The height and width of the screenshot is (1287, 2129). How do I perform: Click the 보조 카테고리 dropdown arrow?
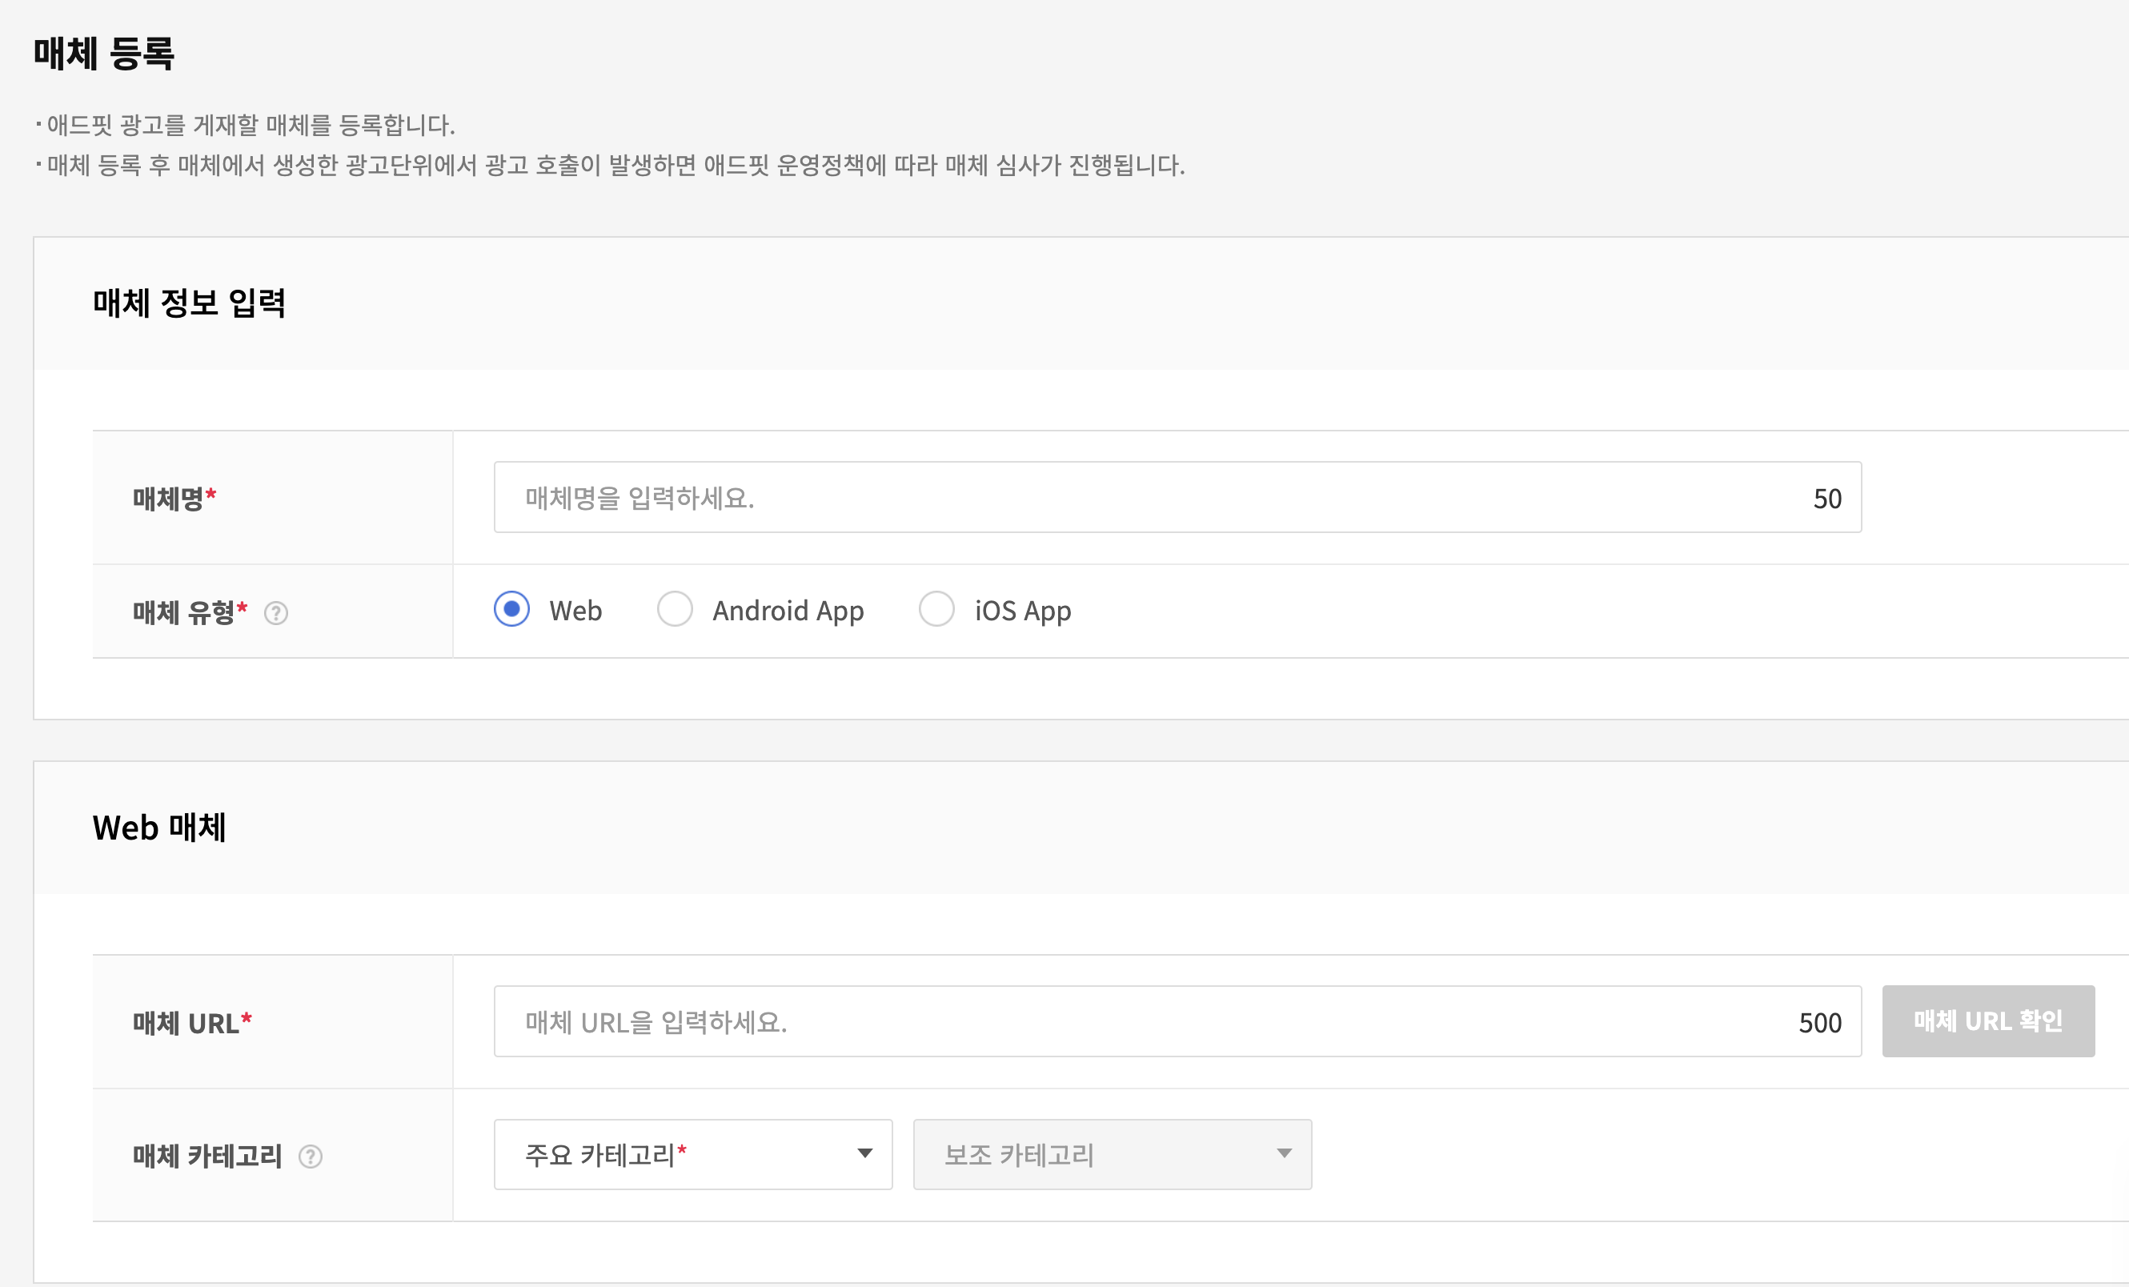tap(1284, 1154)
